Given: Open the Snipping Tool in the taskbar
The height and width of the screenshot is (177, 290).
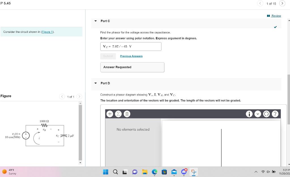Looking at the screenshot, I should [194, 172].
